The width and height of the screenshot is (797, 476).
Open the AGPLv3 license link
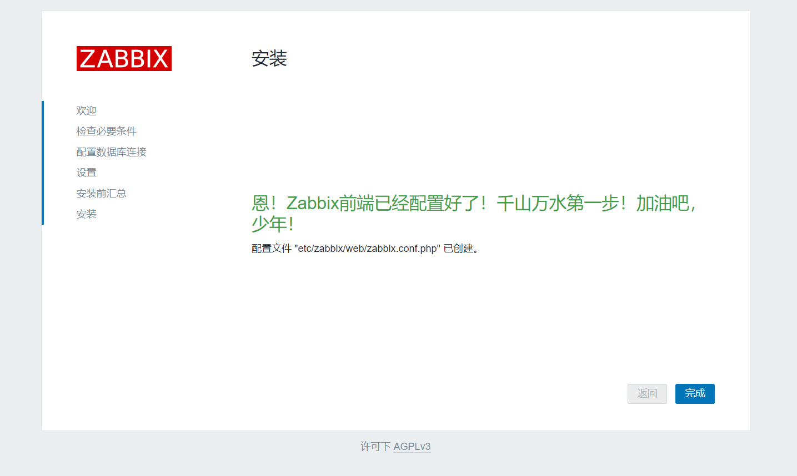click(412, 447)
